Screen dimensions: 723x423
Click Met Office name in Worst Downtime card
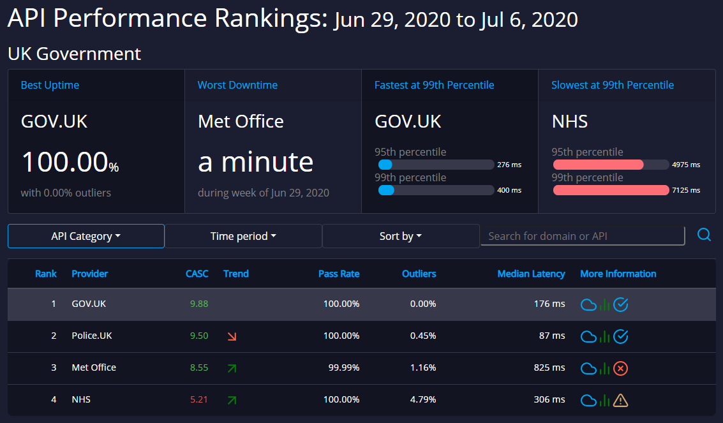[241, 122]
